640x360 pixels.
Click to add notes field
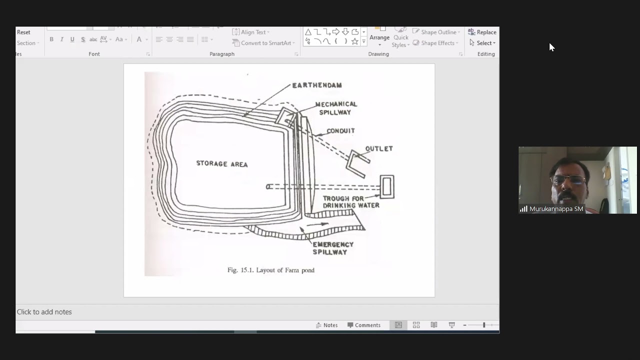click(257, 311)
